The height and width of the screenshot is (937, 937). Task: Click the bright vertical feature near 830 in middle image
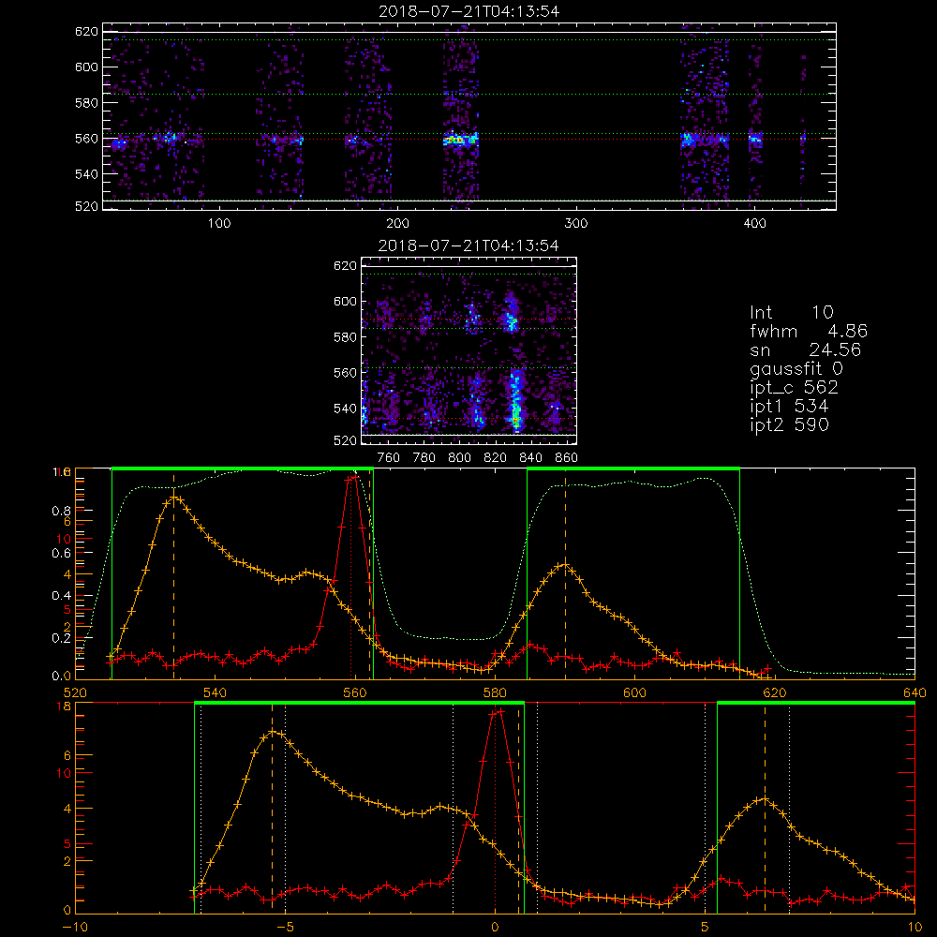[x=515, y=400]
